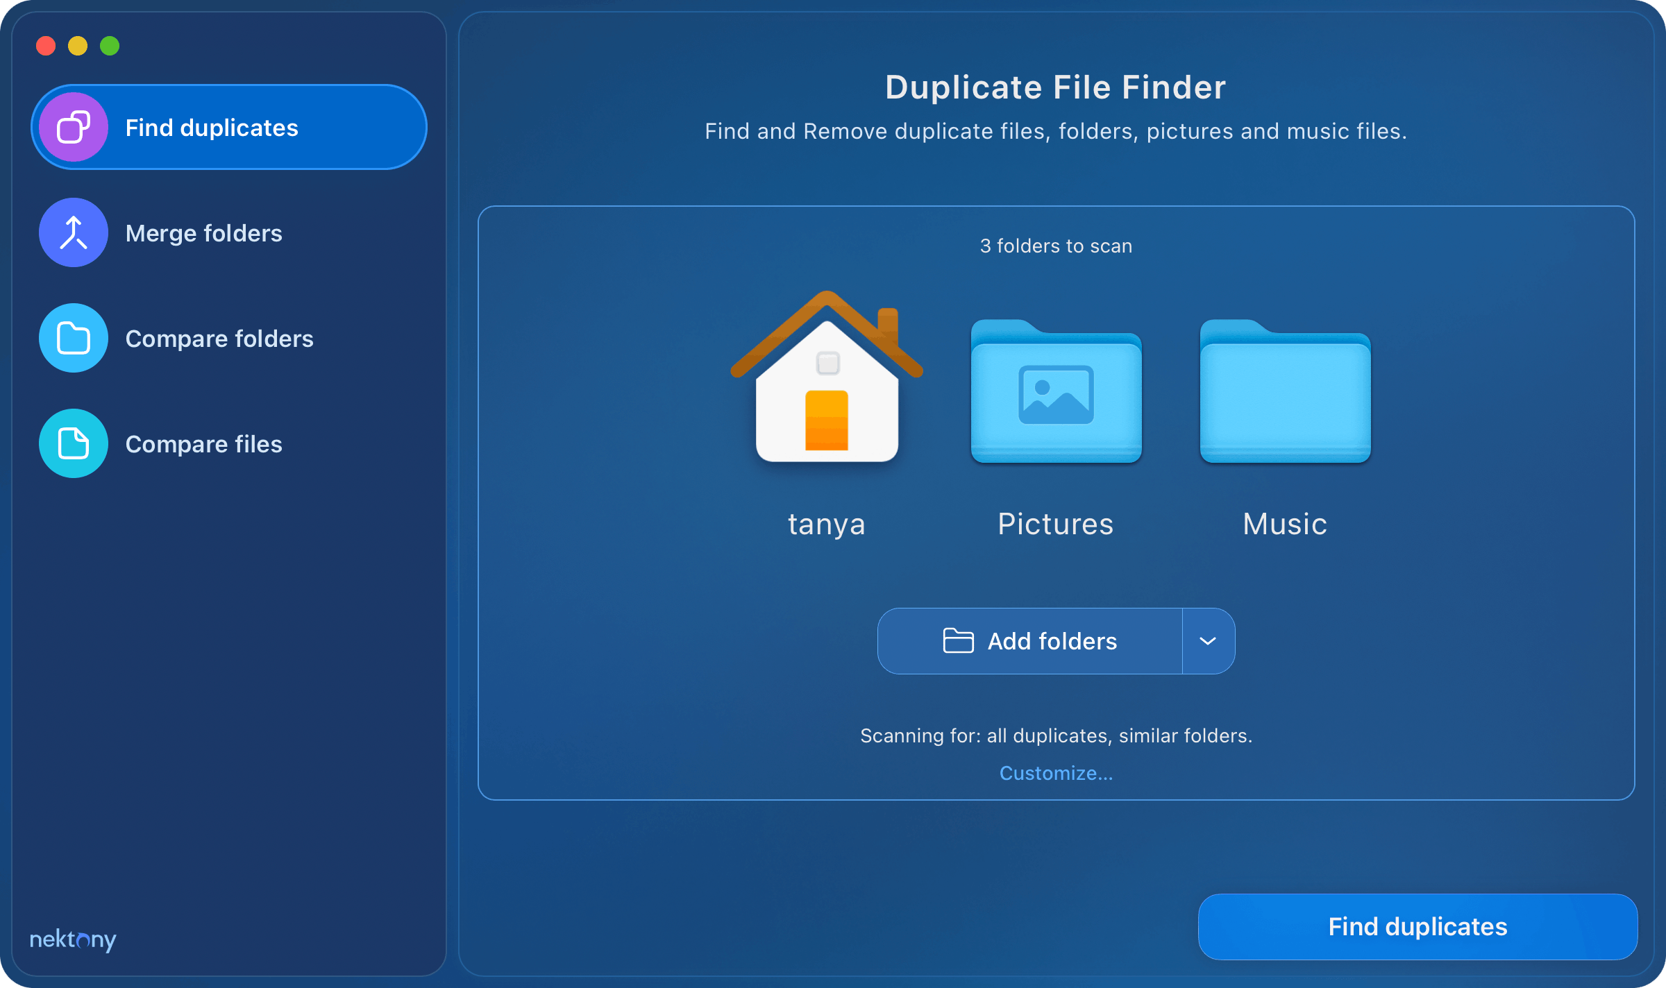1666x988 pixels.
Task: Open the Find duplicates sidebar section
Action: coord(229,128)
